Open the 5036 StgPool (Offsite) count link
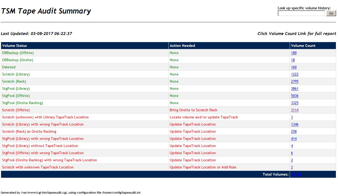338x196 pixels. 295,96
